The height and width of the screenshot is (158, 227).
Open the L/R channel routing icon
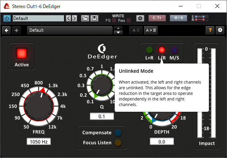pyautogui.click(x=200, y=18)
